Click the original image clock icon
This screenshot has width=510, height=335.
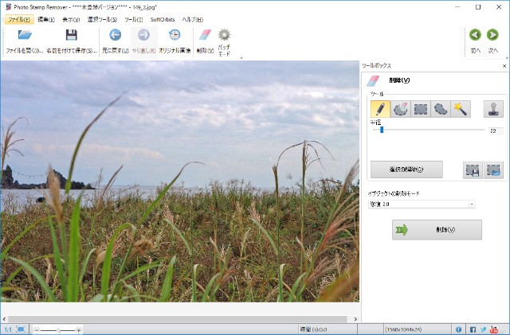(175, 35)
